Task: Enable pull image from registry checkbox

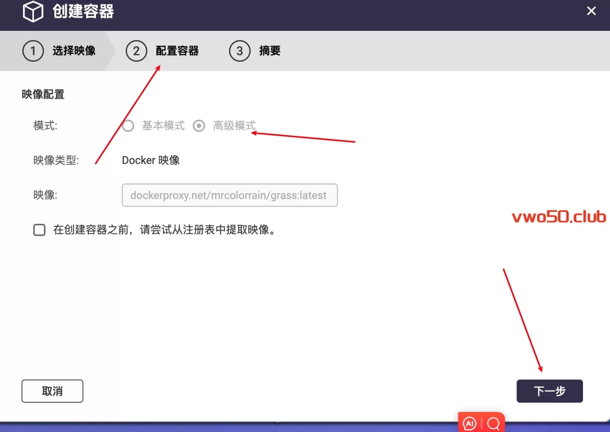Action: tap(39, 230)
